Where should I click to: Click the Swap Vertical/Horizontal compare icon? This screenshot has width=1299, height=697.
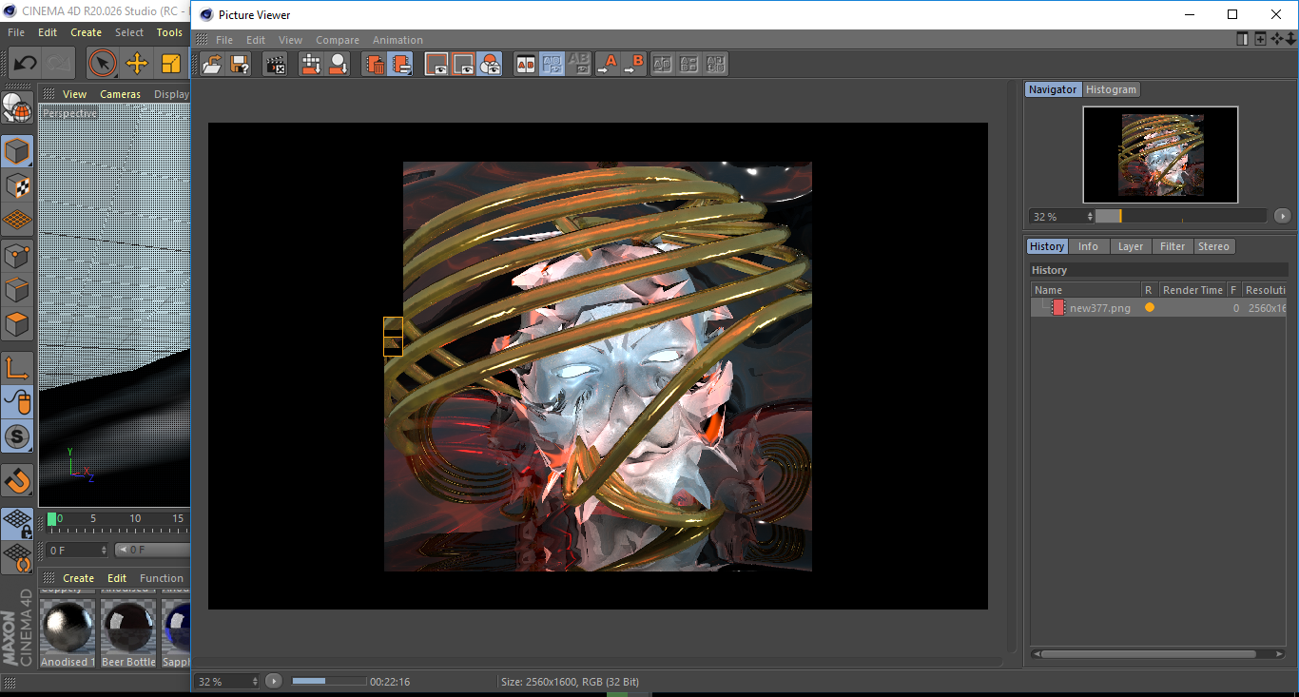tap(663, 65)
